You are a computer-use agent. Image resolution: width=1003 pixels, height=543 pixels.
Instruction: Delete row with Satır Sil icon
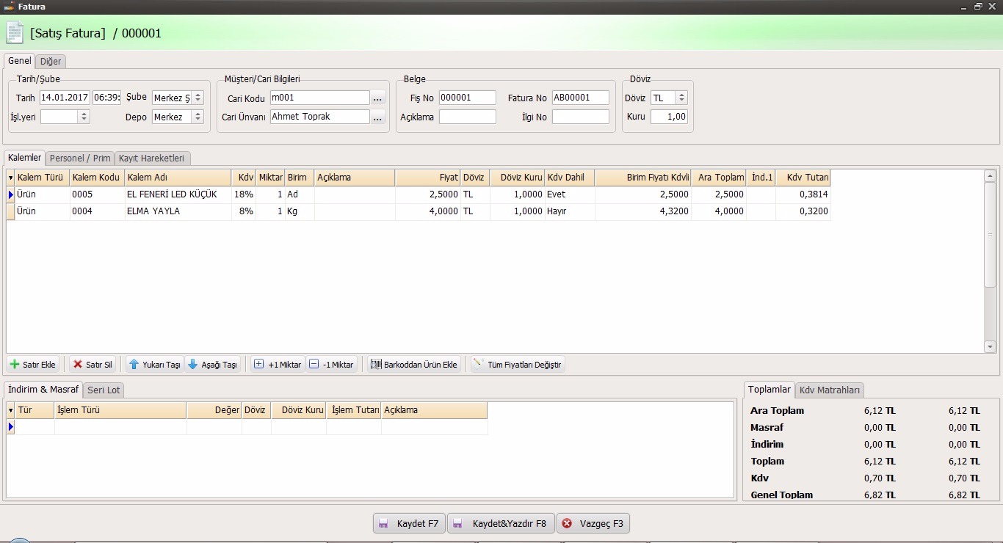(78, 365)
